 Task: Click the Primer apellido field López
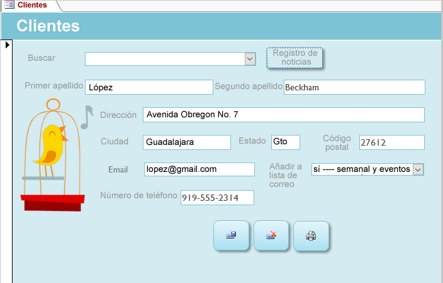pos(149,87)
